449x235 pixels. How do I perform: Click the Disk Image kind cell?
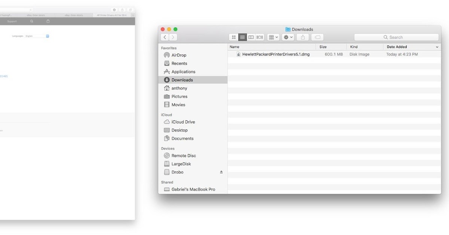click(360, 54)
